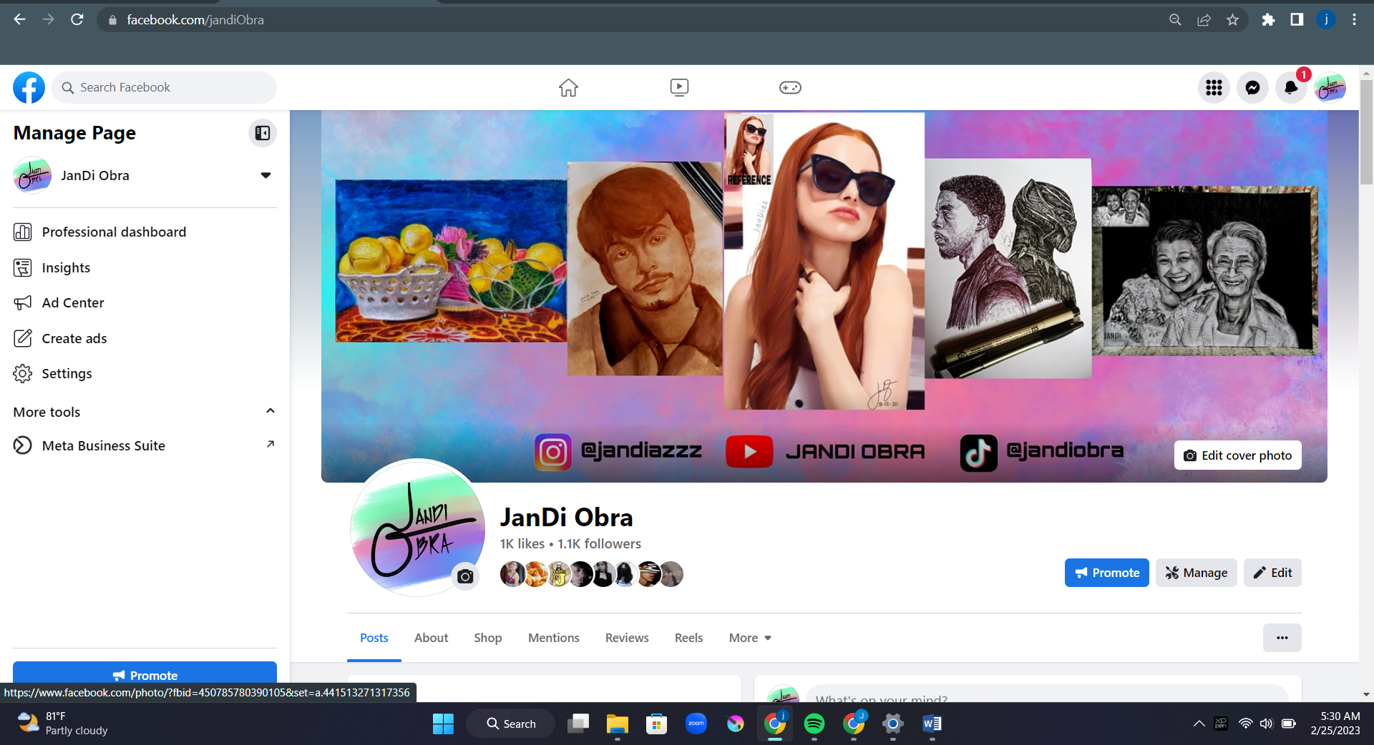Collapse the Manage Page sidebar icon
Screen dimensions: 1374x745
[263, 133]
